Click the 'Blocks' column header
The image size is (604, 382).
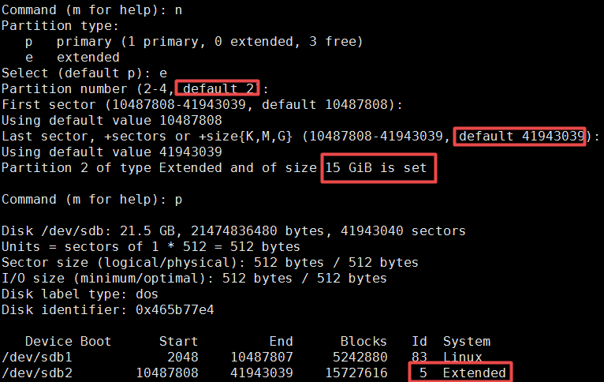tap(364, 341)
